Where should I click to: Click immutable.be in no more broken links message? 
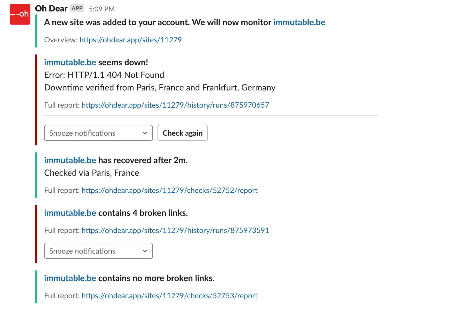click(70, 278)
